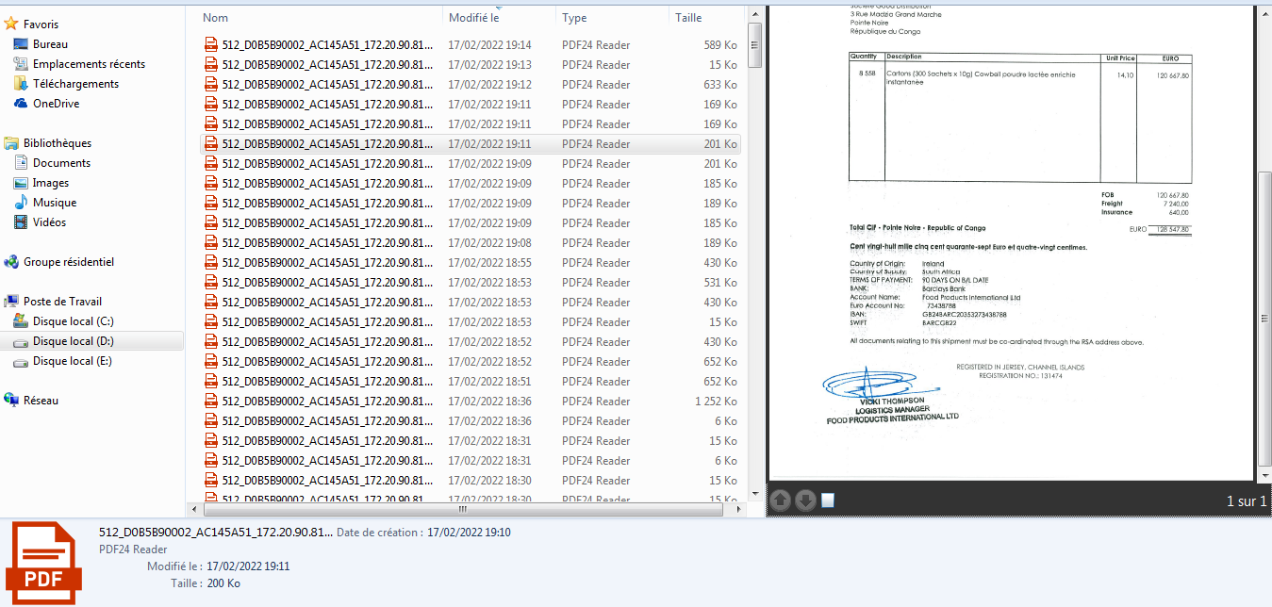This screenshot has height=607, width=1272.
Task: Open the Téléchargements folder
Action: (75, 84)
